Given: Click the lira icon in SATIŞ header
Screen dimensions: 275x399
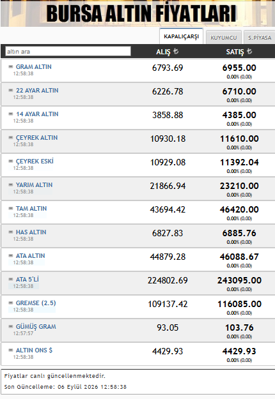Looking at the screenshot, I should pos(249,51).
